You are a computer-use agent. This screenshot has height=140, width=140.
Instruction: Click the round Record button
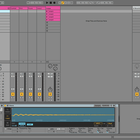[x=54, y=3]
